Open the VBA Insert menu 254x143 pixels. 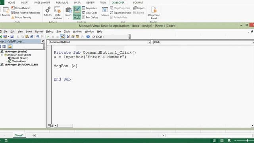click(x=29, y=31)
